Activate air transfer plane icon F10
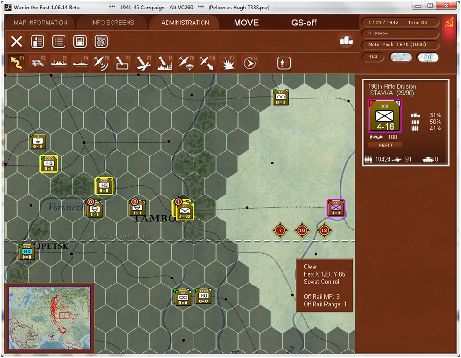461x358 pixels. 207,63
